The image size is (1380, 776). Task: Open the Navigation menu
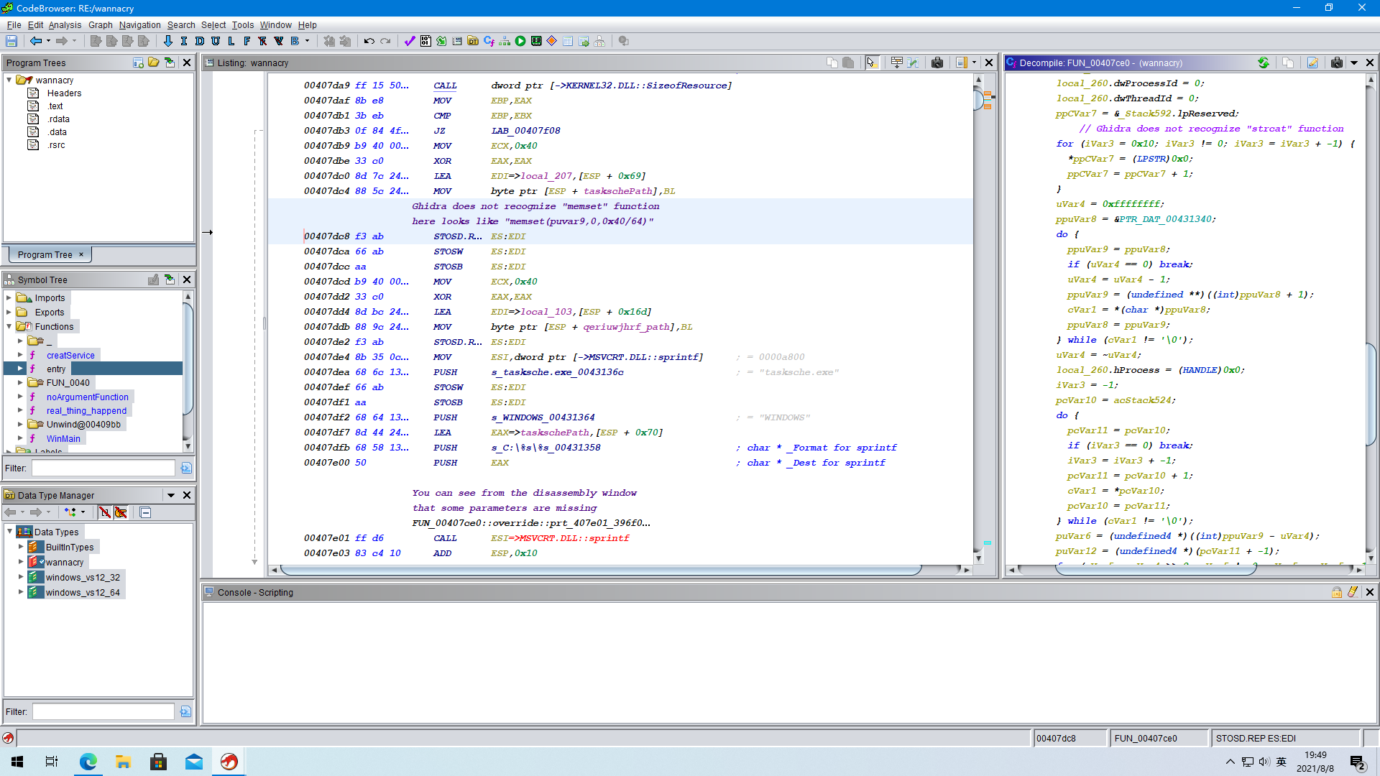click(x=139, y=24)
